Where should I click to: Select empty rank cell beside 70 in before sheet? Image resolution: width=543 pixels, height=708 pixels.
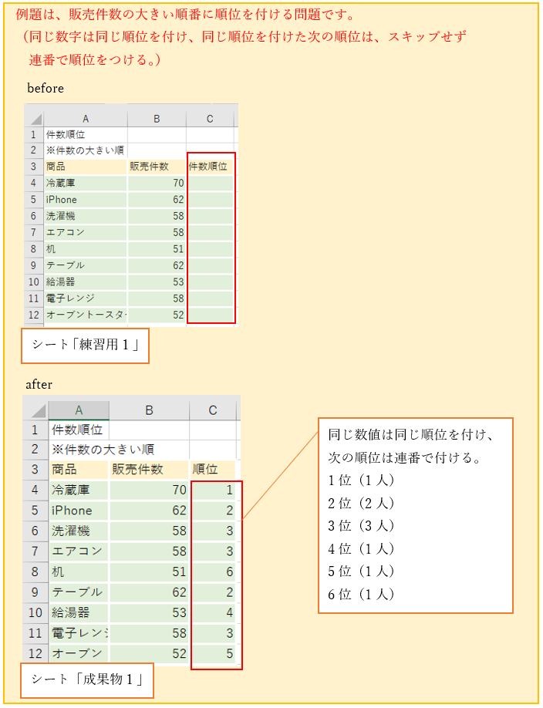click(x=211, y=183)
